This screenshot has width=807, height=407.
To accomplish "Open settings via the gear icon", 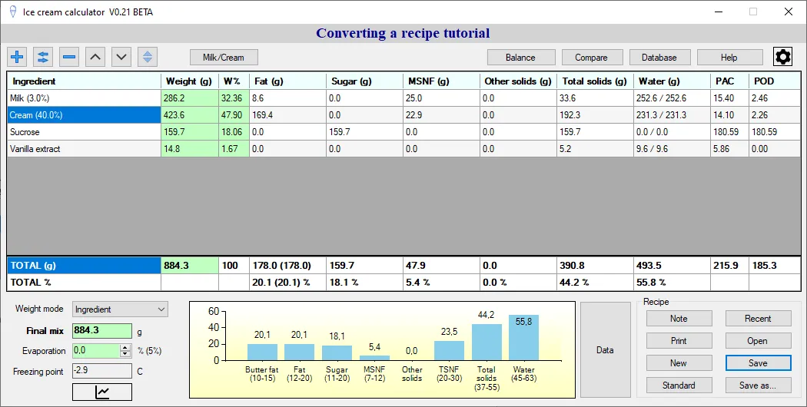I will tap(783, 57).
